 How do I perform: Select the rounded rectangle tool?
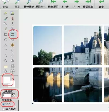(x=12, y=34)
